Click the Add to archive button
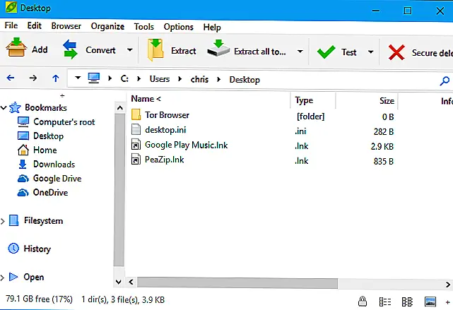 click(x=27, y=50)
